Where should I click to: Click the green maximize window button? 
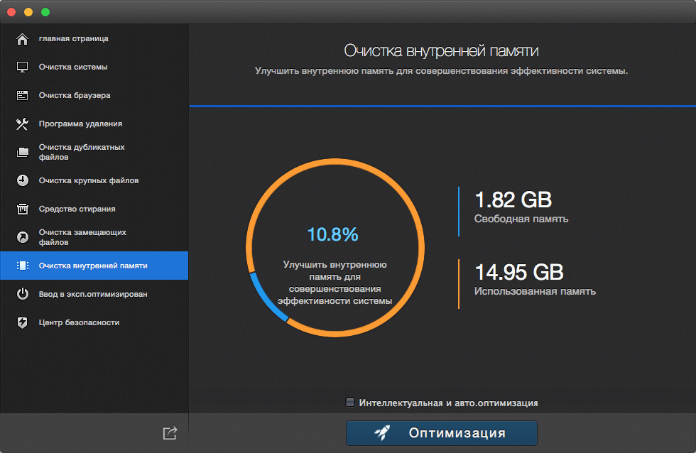point(45,12)
